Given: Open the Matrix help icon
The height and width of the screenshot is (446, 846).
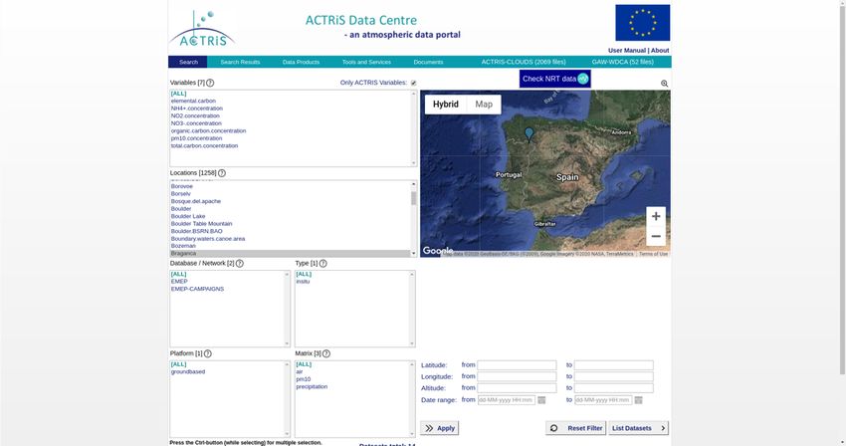Looking at the screenshot, I should pyautogui.click(x=325, y=353).
